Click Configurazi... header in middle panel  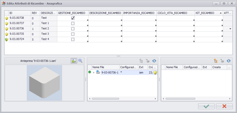click(x=129, y=67)
